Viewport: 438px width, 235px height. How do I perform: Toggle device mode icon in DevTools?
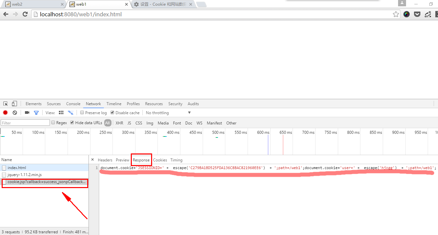point(14,104)
